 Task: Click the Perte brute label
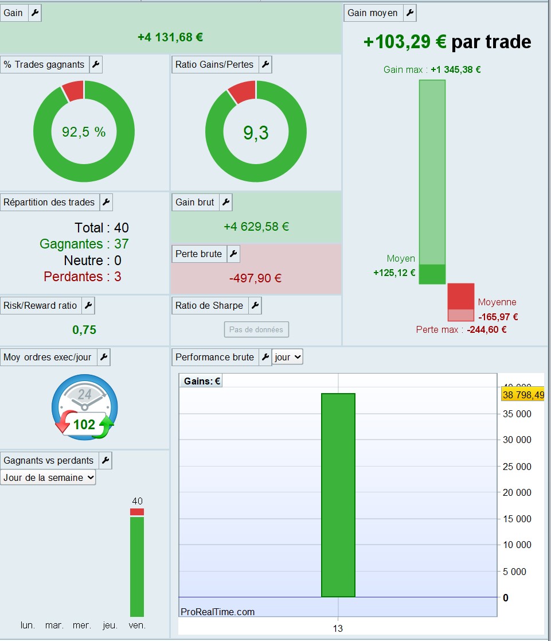200,254
